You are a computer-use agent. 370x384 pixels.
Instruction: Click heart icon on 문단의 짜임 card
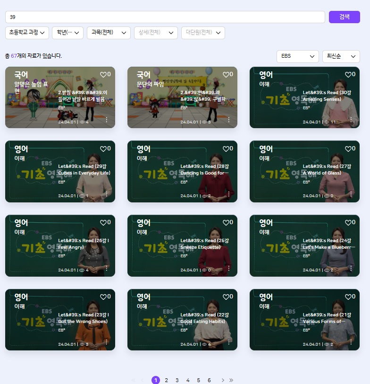(225, 75)
